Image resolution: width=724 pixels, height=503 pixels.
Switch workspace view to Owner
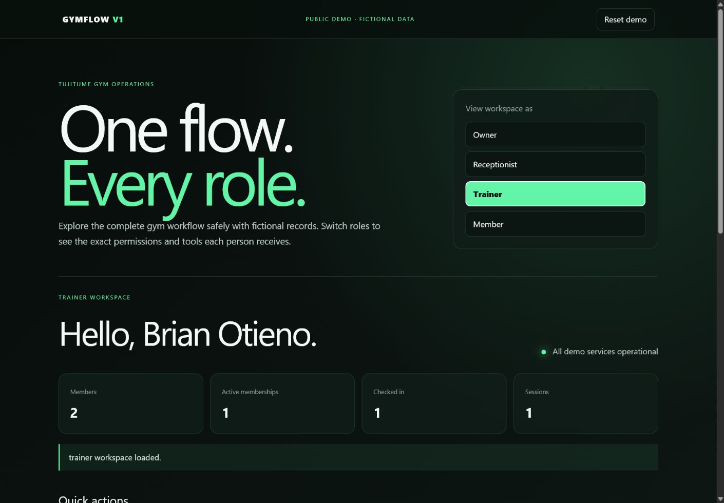tap(555, 134)
